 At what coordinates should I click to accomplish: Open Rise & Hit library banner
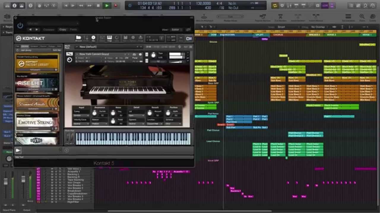click(x=37, y=83)
